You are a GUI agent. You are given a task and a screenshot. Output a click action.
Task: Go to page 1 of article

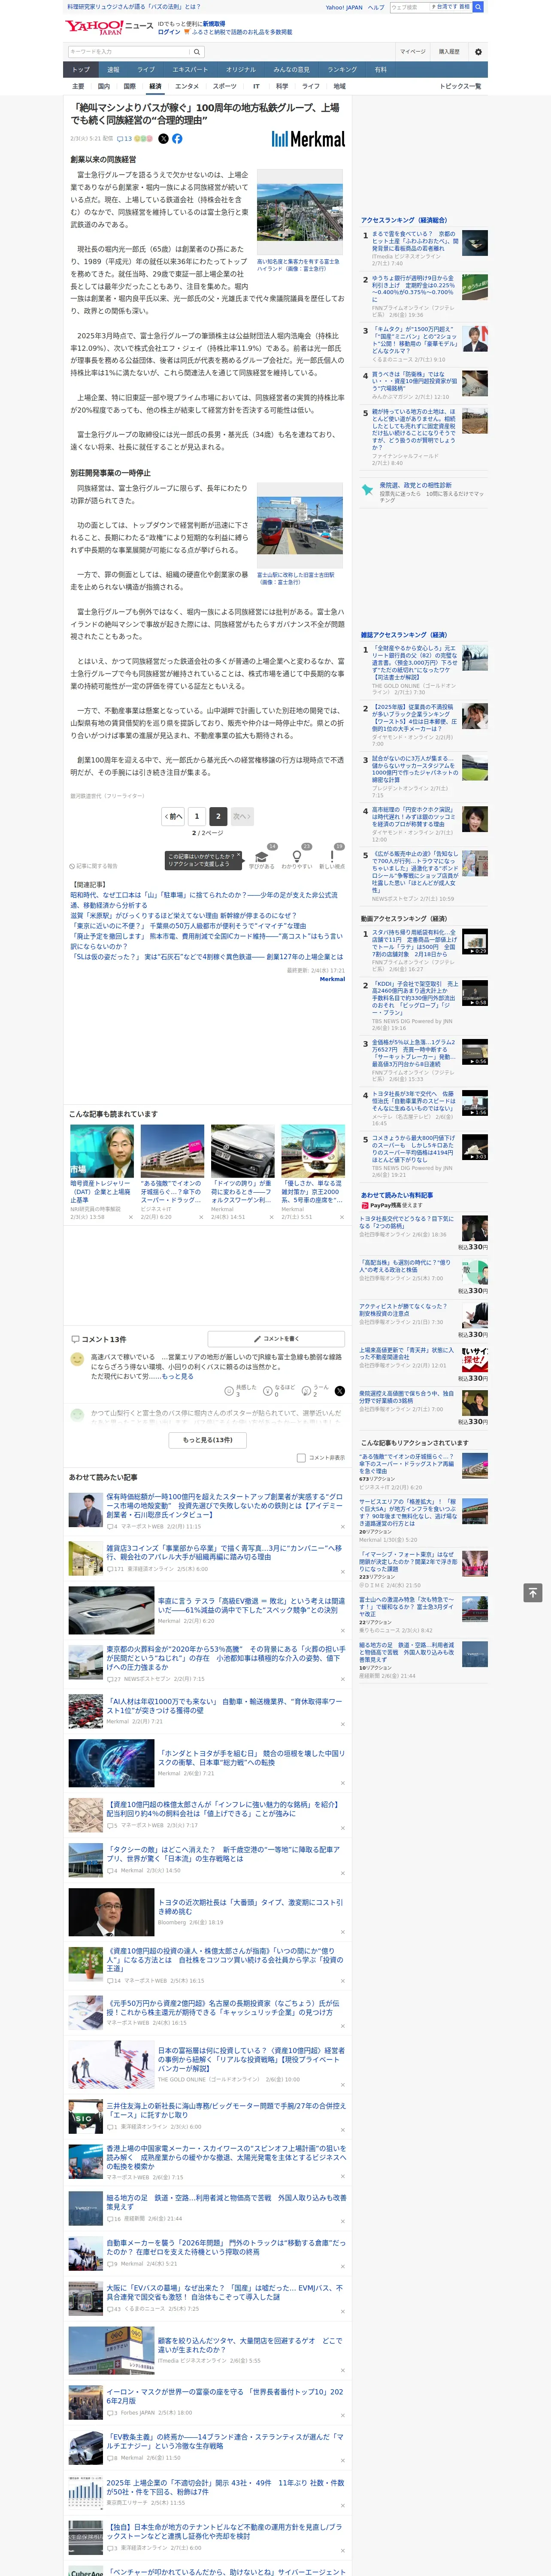click(196, 816)
